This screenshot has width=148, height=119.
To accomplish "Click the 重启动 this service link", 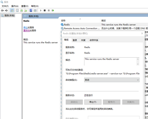I will pos(26,30).
